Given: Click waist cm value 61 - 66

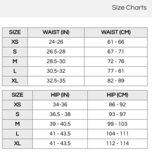Looking at the screenshot, I should pyautogui.click(x=116, y=42).
